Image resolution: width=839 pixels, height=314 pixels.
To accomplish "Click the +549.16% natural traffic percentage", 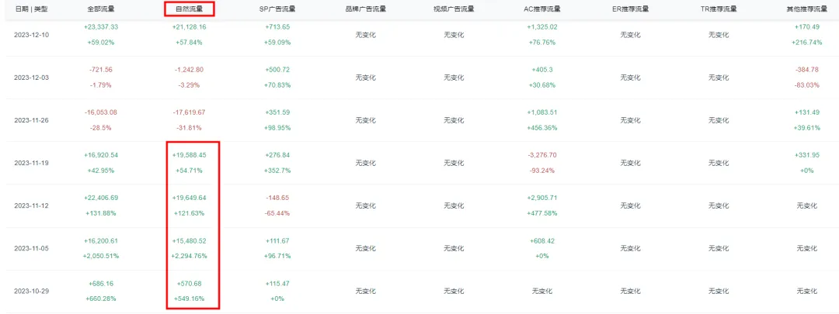I will pyautogui.click(x=190, y=299).
